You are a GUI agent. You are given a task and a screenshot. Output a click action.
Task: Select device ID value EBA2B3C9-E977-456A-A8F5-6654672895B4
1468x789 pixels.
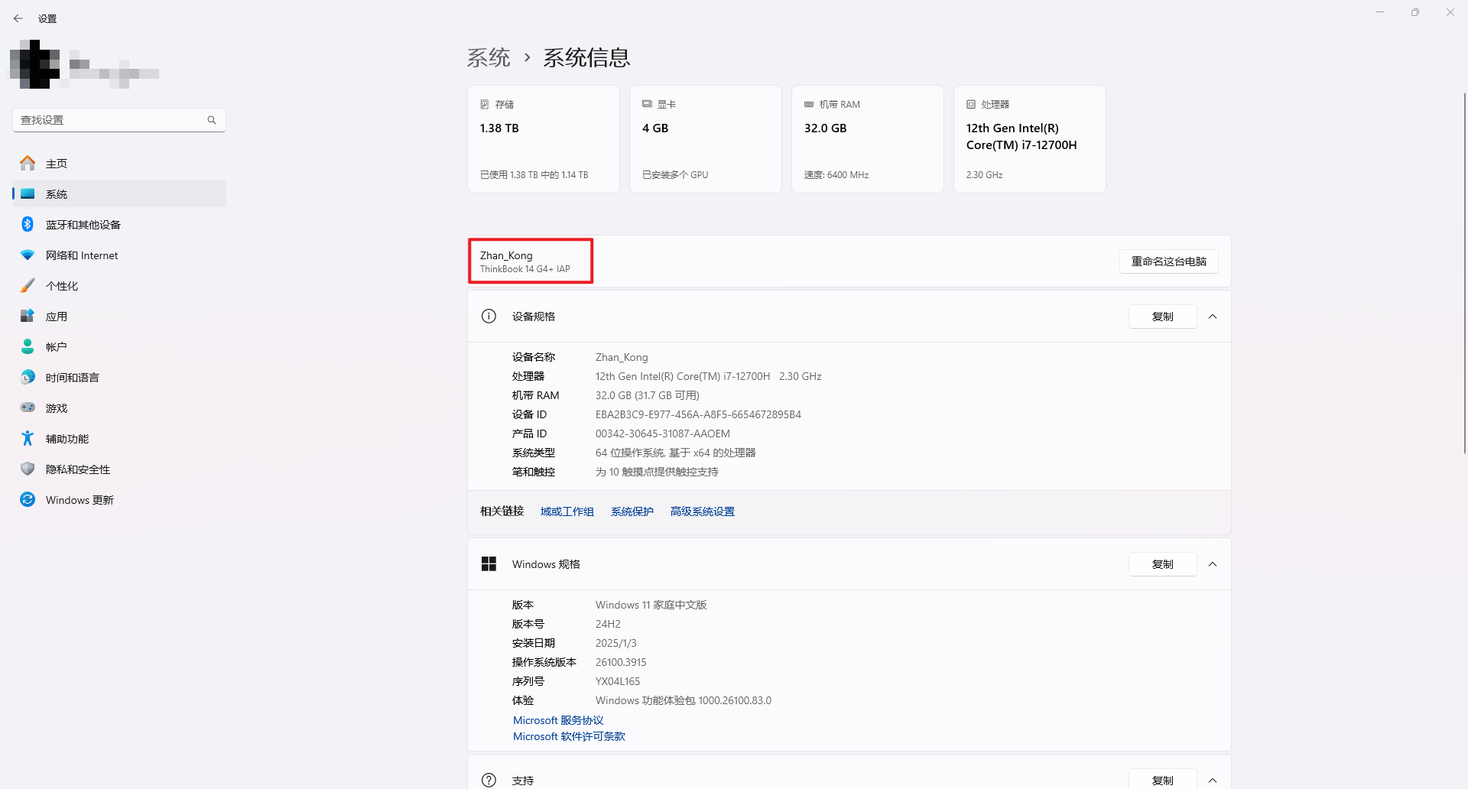click(x=698, y=414)
